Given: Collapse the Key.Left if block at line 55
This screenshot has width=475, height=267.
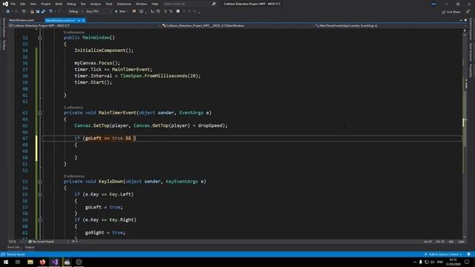Looking at the screenshot, I should 39,194.
